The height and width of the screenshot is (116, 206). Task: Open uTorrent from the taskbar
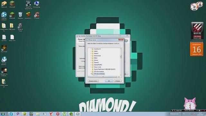[x=64, y=114]
